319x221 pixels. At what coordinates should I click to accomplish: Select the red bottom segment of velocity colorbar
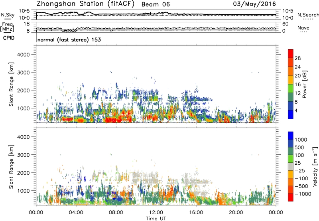[291, 197]
